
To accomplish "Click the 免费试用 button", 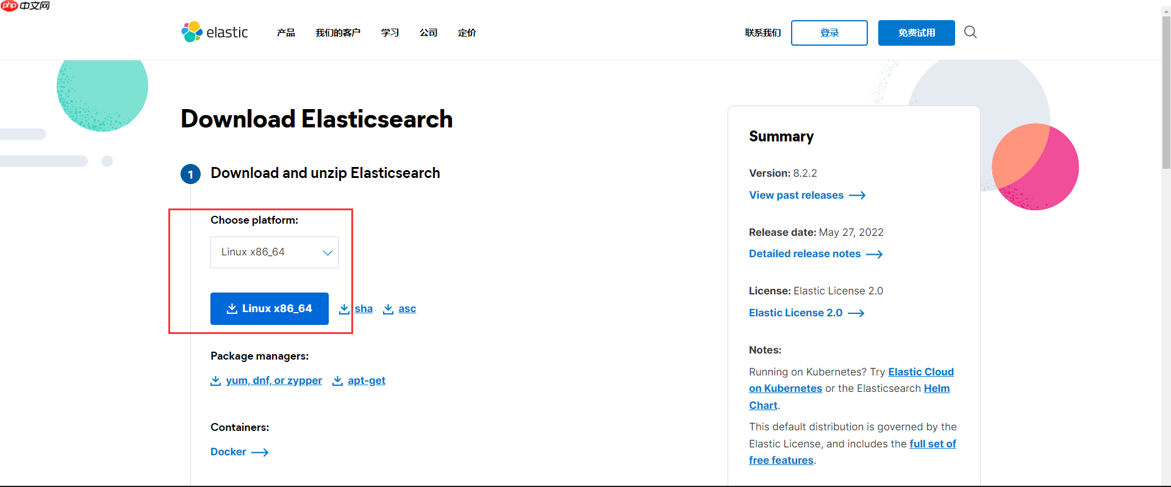I will click(x=917, y=33).
